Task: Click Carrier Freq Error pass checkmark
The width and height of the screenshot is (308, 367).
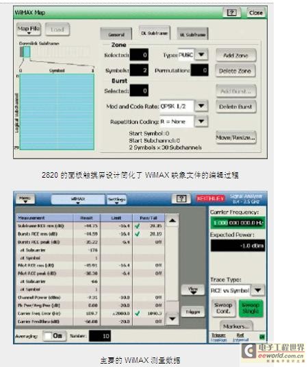Action: point(138,313)
